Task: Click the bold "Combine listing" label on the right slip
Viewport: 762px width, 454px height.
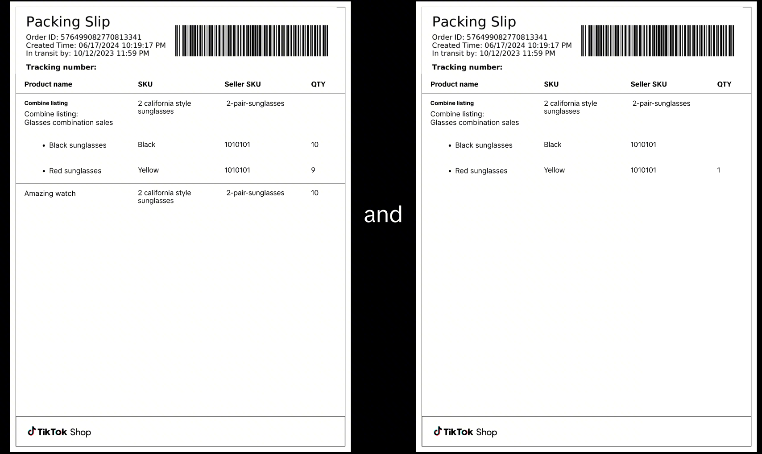Action: pyautogui.click(x=452, y=103)
